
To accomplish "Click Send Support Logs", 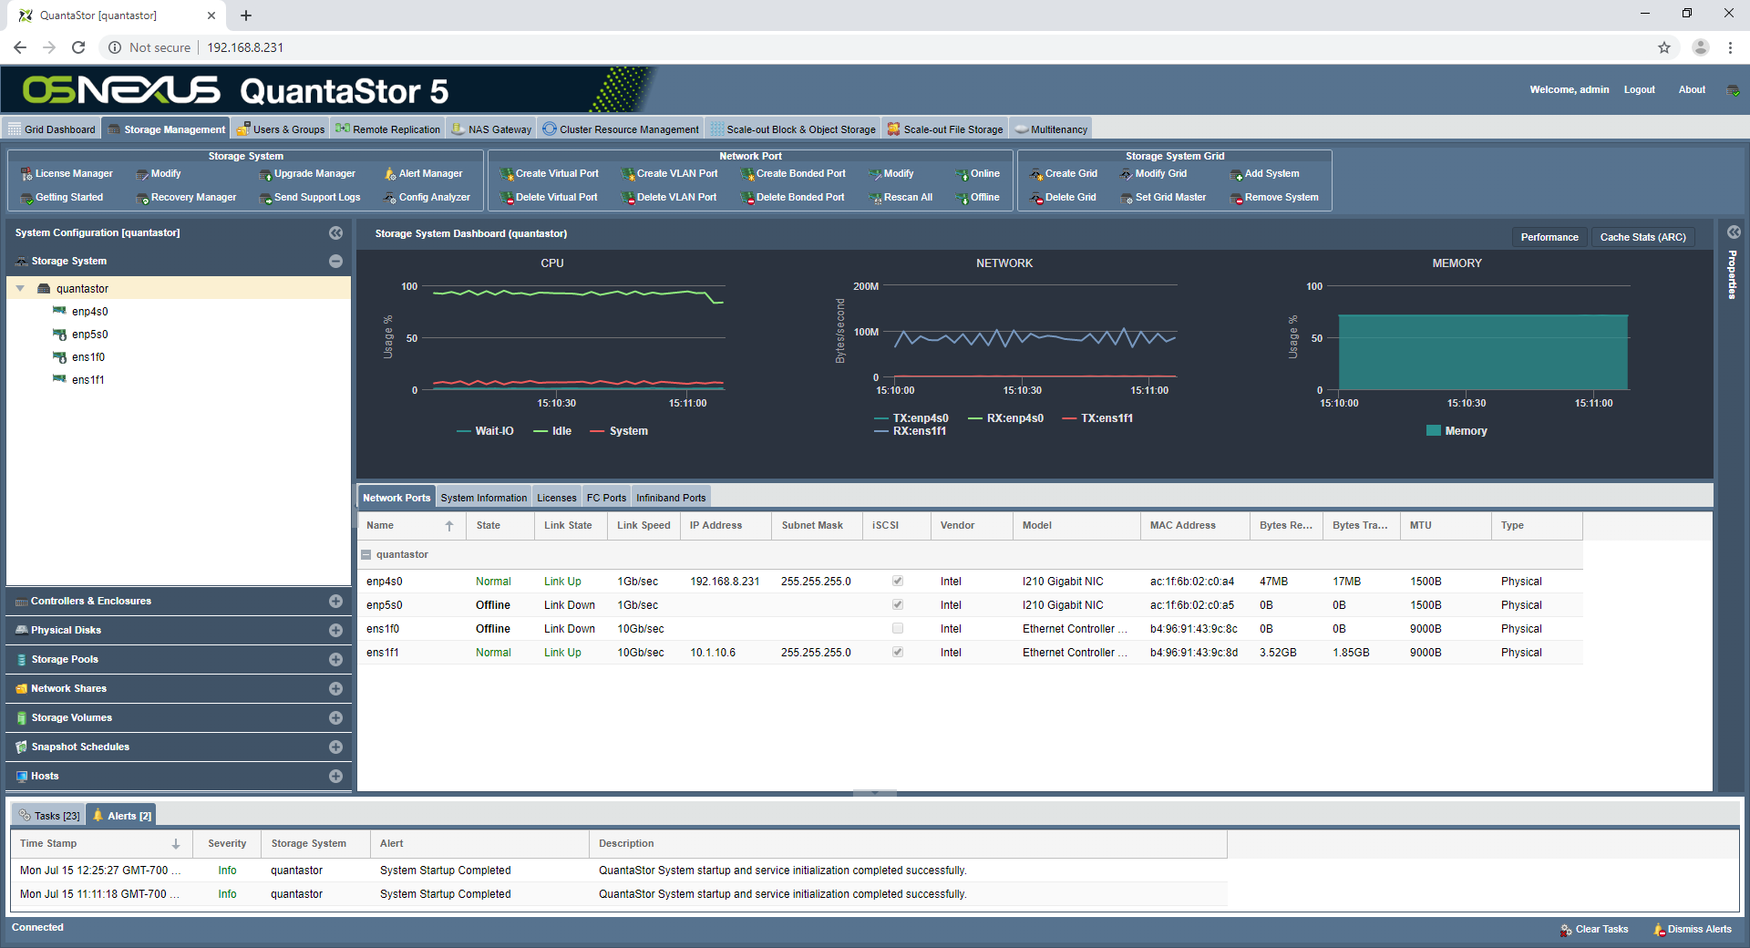I will coord(310,197).
